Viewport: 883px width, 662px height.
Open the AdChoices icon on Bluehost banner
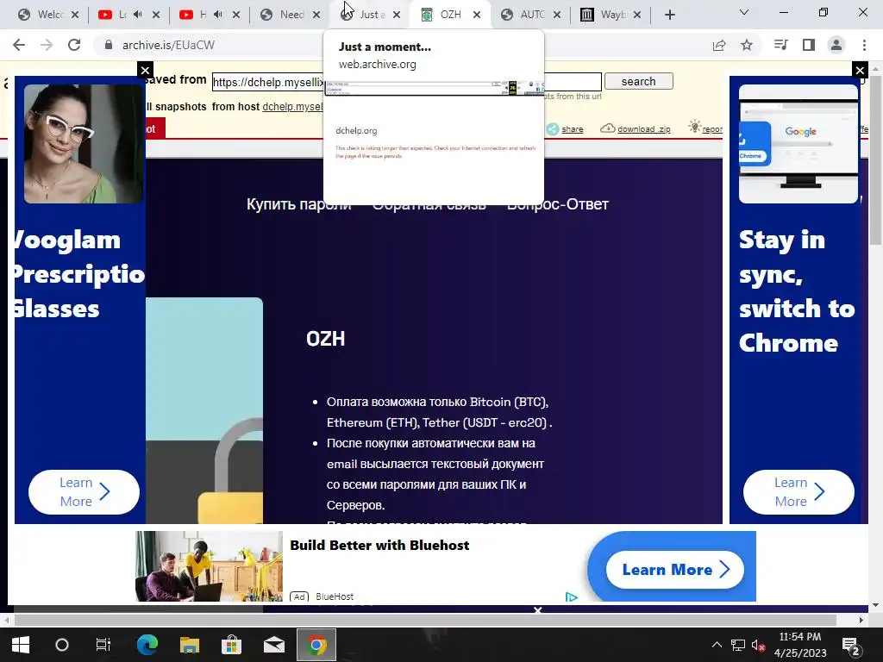tap(571, 597)
